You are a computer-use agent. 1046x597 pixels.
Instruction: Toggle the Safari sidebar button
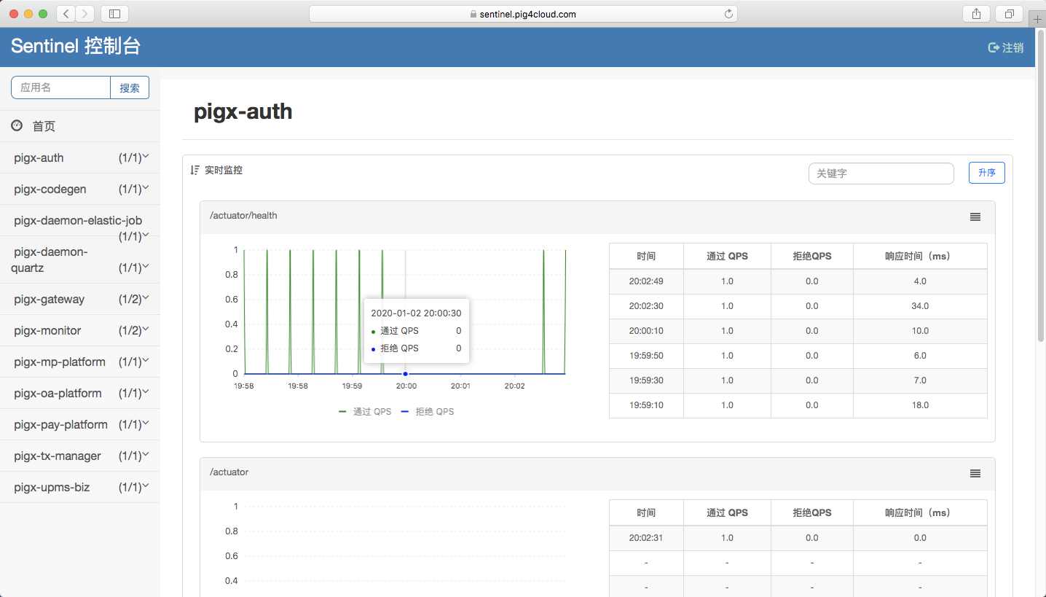[114, 14]
